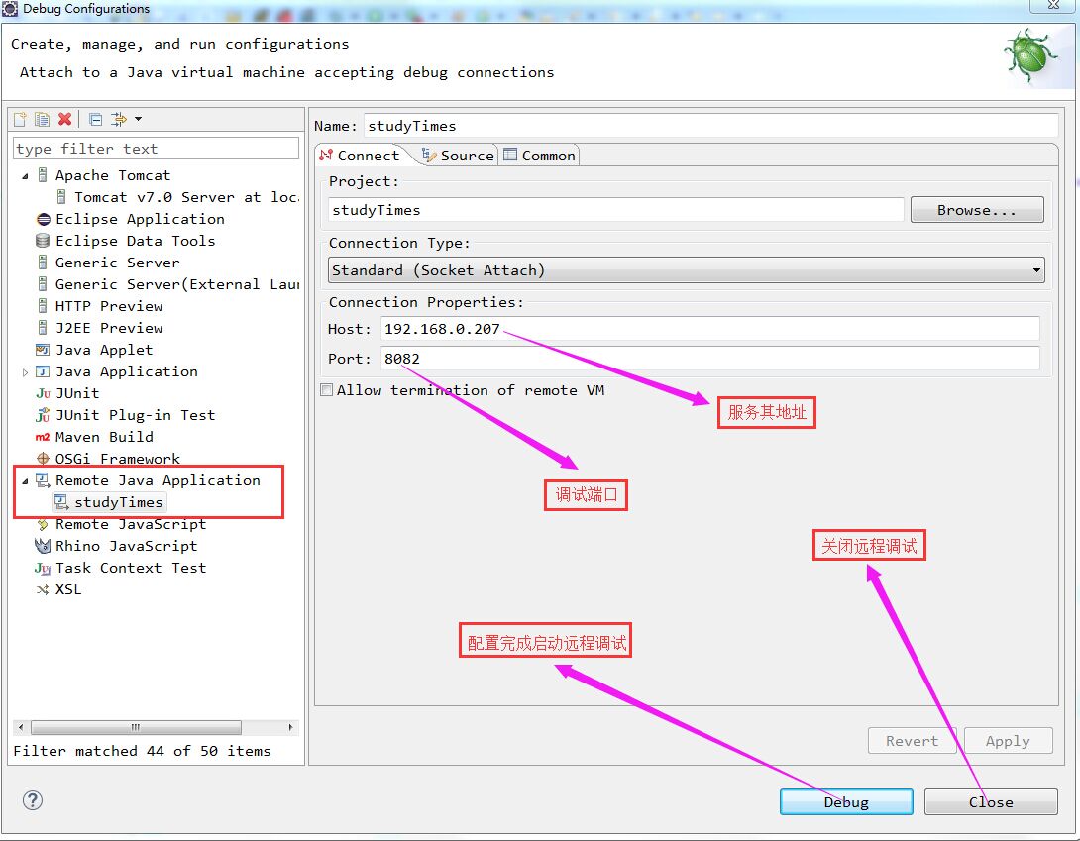Click the Debug Configurations title bar icon
Viewport: 1080px width, 841px height.
tap(10, 9)
